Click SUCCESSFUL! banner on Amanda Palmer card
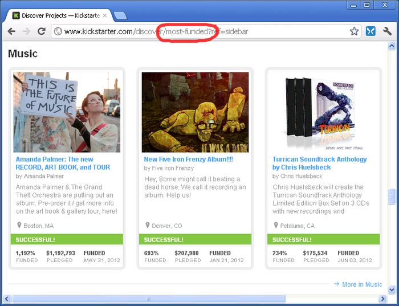 [x=67, y=239]
